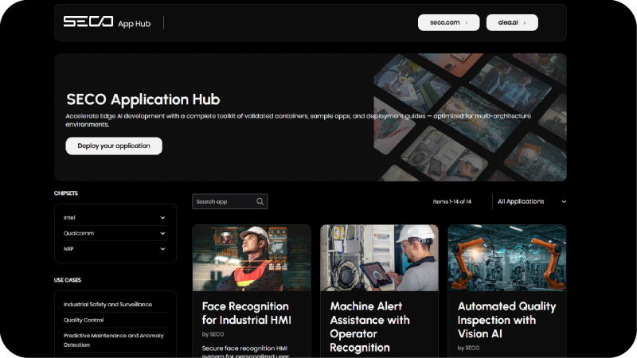Open the clea.ai link button

(512, 23)
